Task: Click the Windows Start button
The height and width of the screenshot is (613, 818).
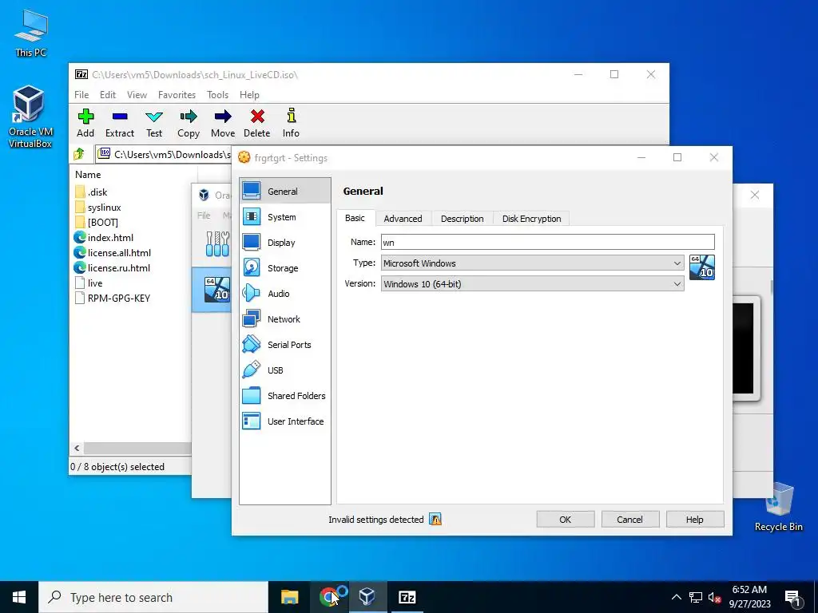Action: click(19, 597)
